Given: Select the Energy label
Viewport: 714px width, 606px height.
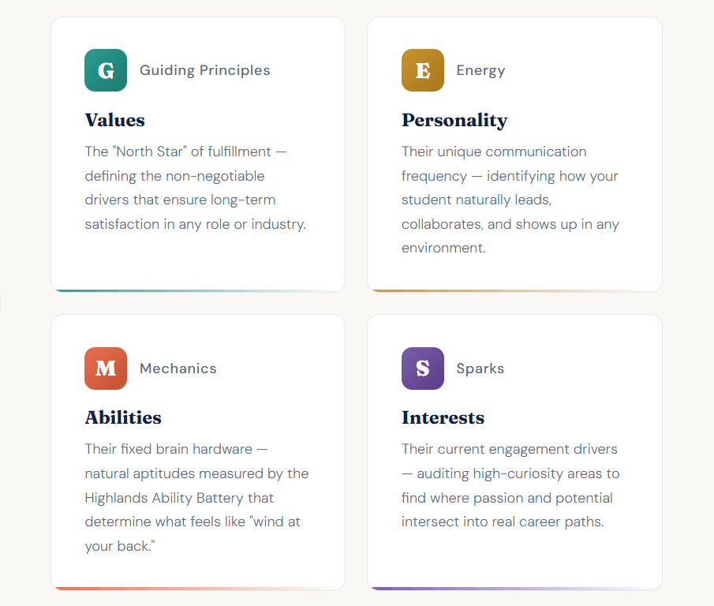Looking at the screenshot, I should click(x=480, y=70).
